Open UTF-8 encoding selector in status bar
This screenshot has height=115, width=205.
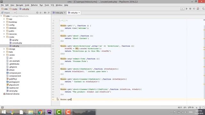(x=191, y=107)
